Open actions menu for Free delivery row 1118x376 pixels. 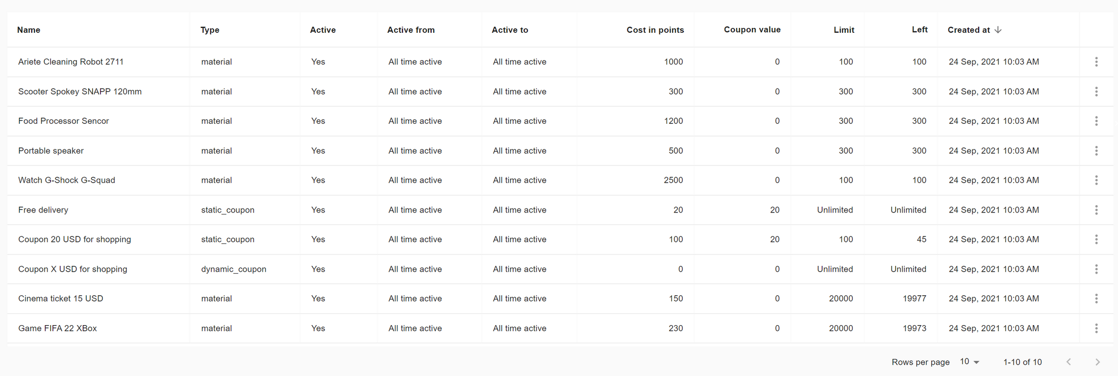(1096, 210)
